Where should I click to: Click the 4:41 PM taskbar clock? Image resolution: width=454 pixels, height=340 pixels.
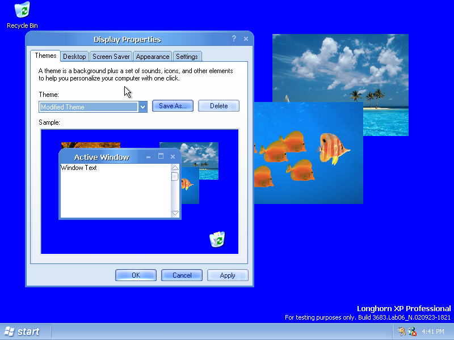coord(433,331)
